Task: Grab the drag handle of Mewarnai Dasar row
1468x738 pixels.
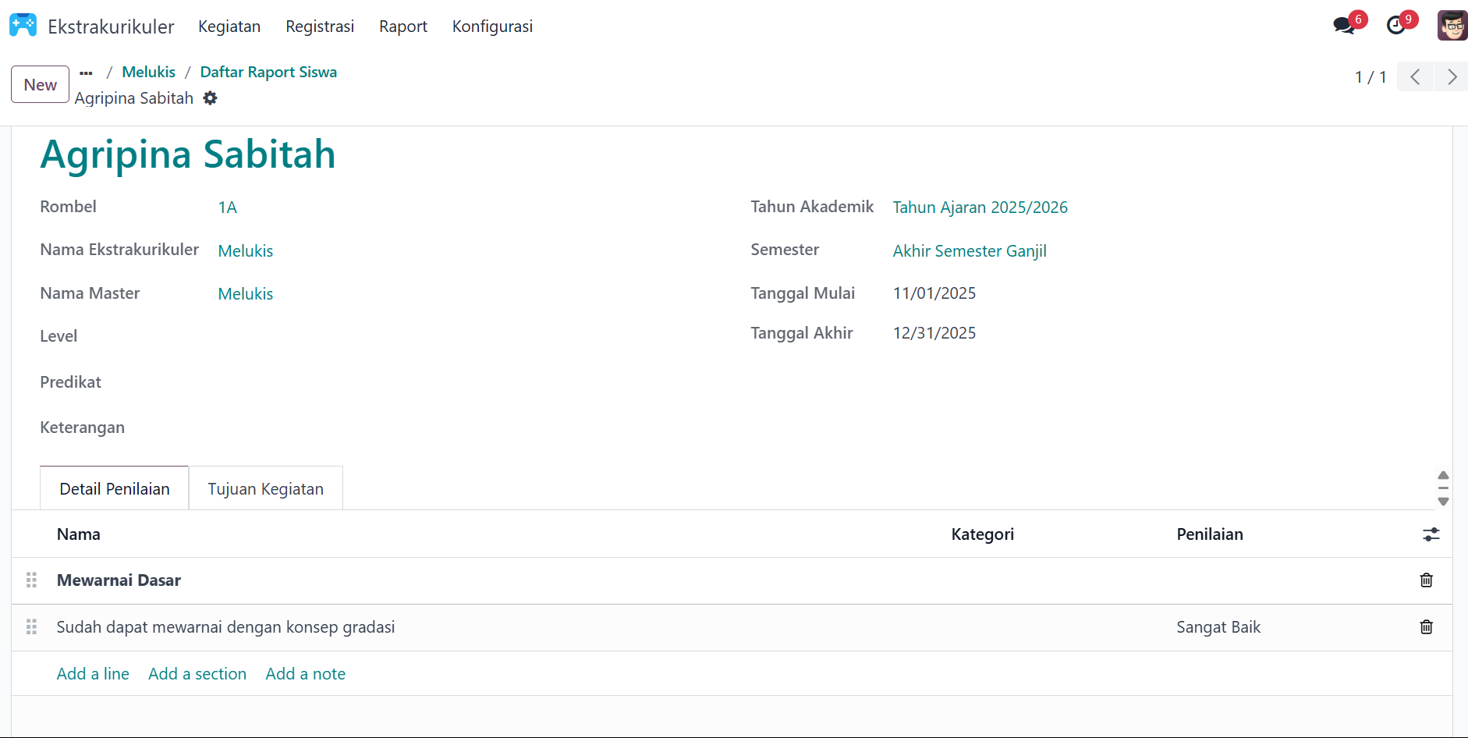Action: tap(32, 580)
